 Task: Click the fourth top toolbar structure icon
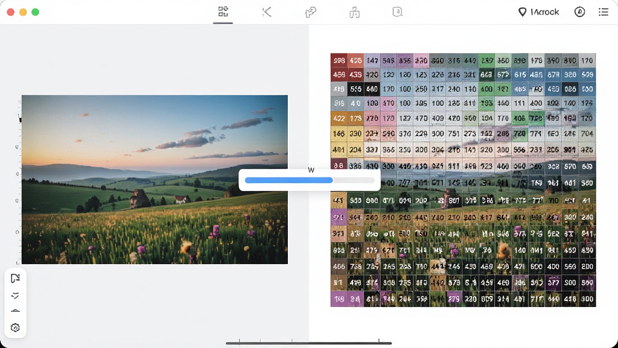click(354, 13)
